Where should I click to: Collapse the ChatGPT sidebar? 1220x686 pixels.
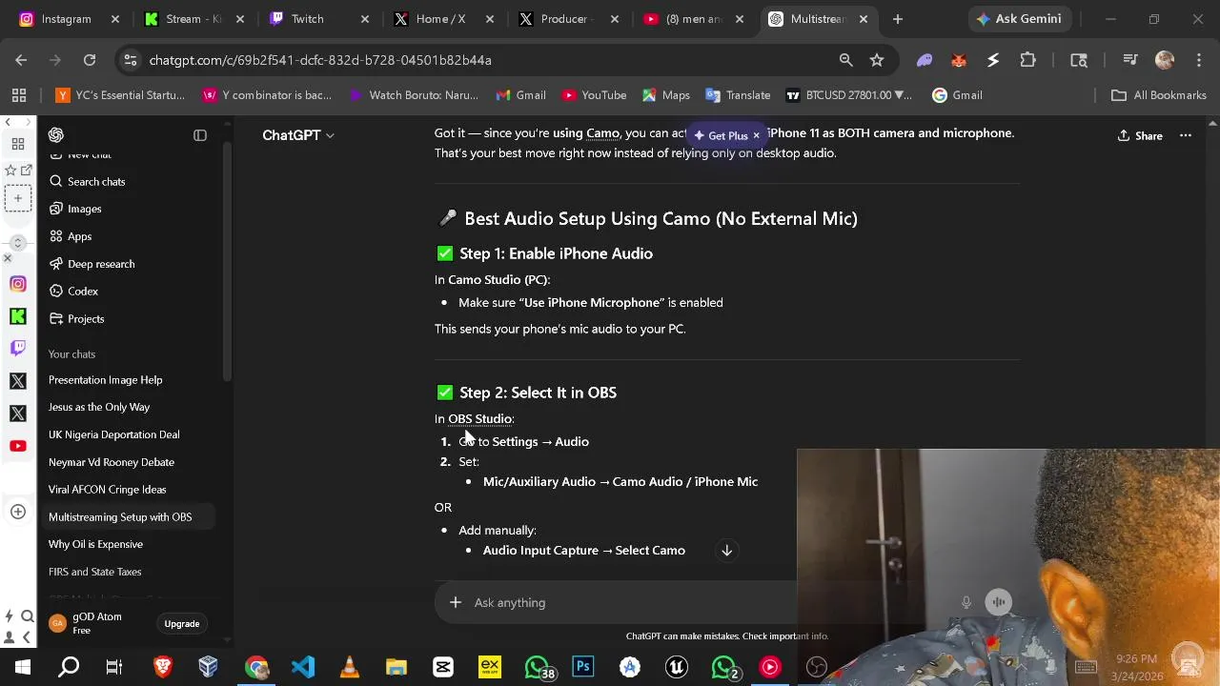click(200, 135)
